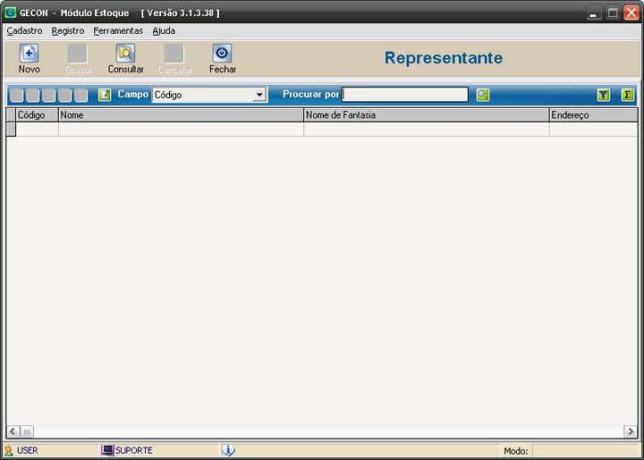Click the Novo new record icon
The width and height of the screenshot is (644, 460).
(x=29, y=54)
